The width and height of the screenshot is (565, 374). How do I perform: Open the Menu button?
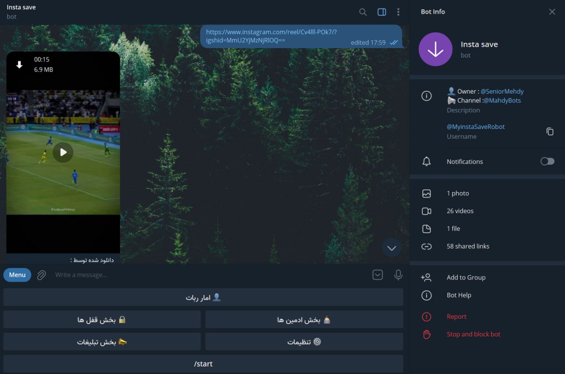click(17, 275)
